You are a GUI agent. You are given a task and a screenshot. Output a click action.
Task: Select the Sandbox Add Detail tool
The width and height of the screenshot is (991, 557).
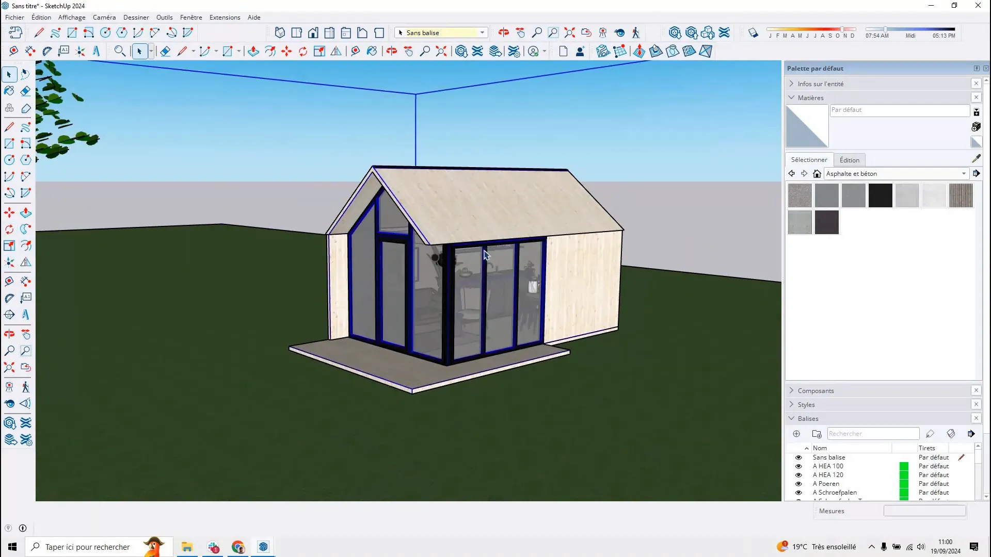[x=689, y=51]
